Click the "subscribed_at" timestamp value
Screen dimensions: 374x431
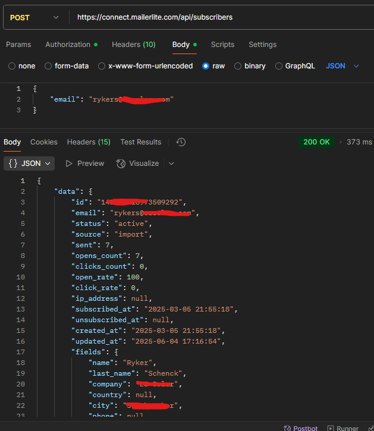[x=189, y=309]
